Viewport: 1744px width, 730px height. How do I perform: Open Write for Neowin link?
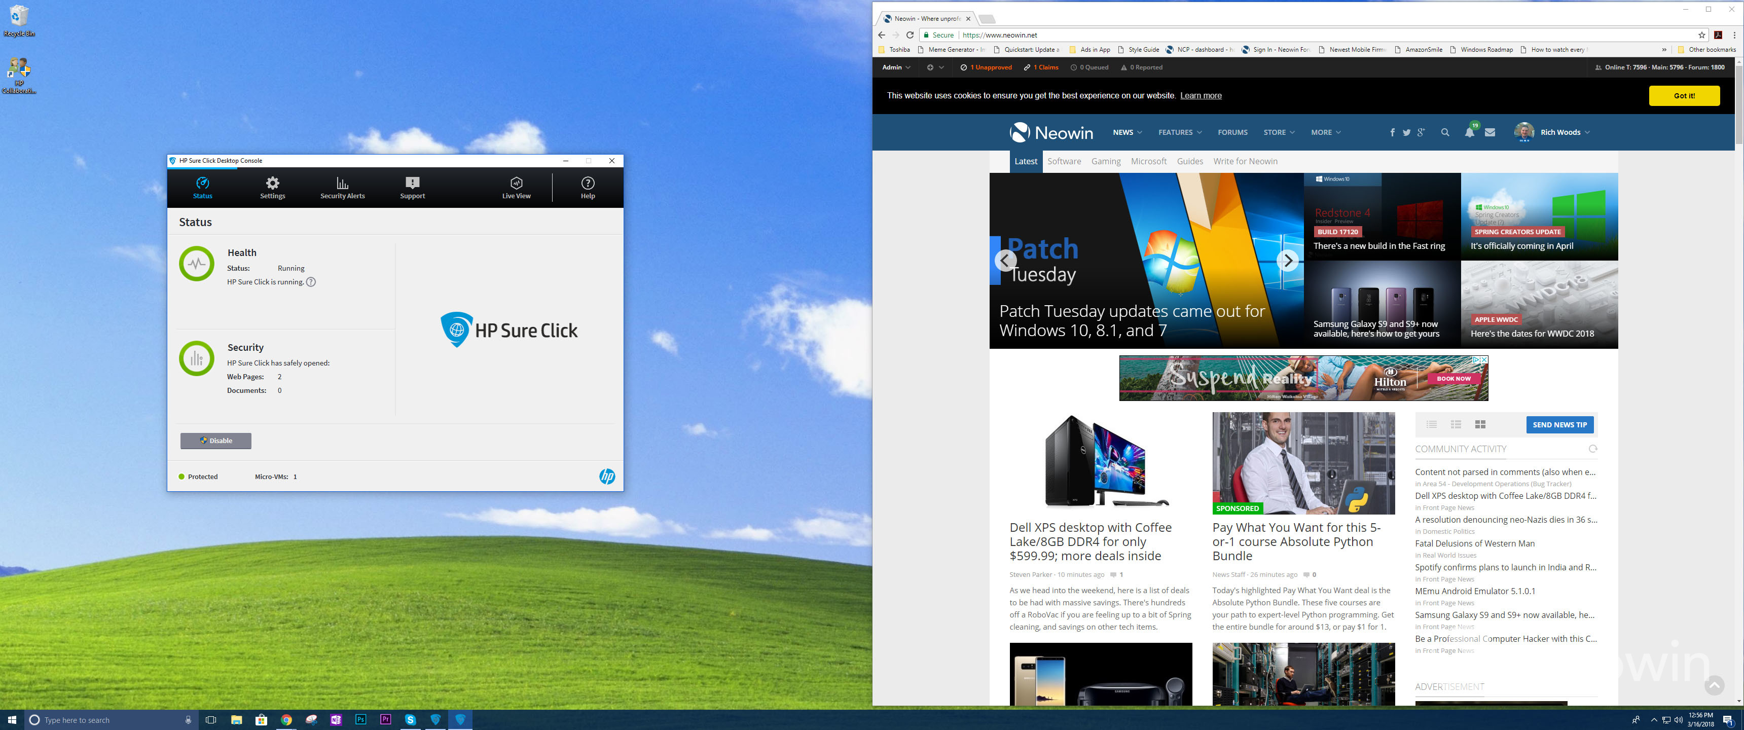(1245, 161)
